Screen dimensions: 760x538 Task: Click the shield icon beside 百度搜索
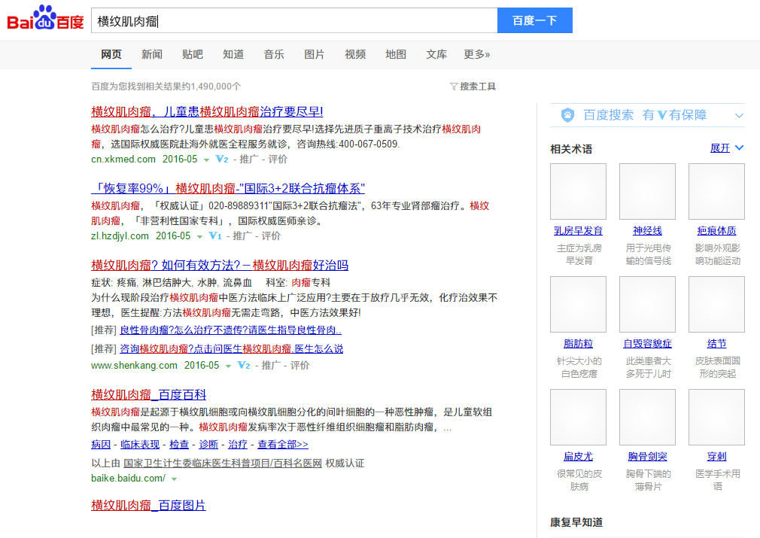click(x=567, y=115)
